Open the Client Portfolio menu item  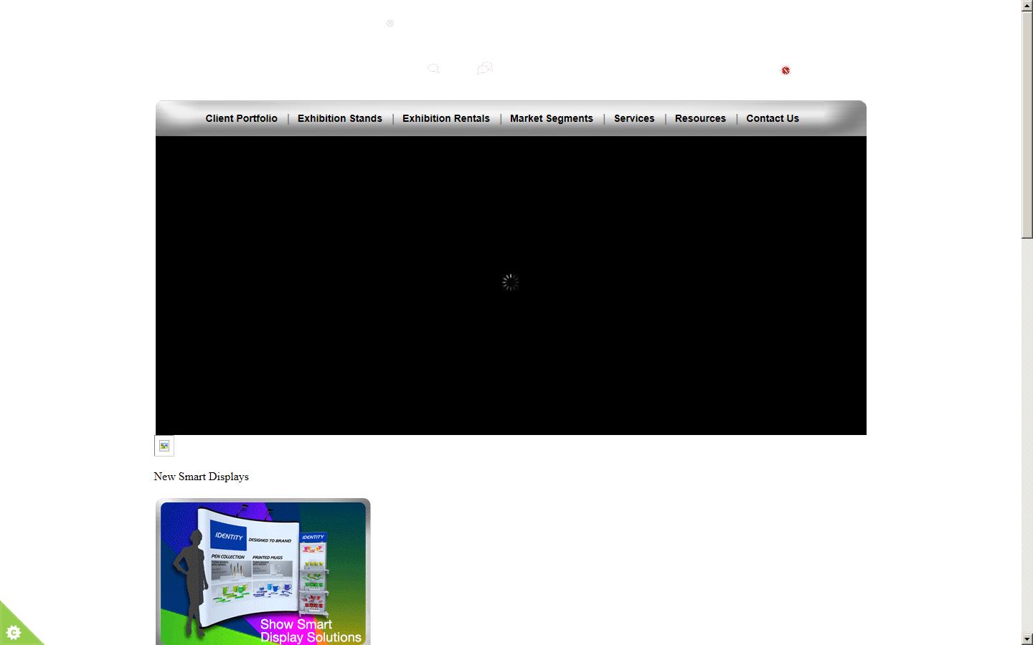[241, 118]
